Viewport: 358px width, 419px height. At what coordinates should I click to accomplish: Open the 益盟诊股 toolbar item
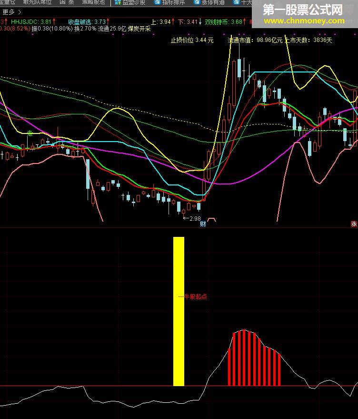click(x=130, y=3)
